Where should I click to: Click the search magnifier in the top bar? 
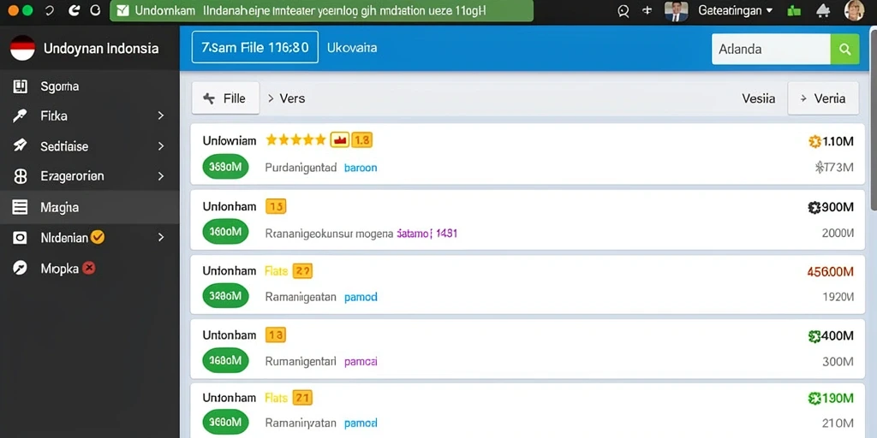(623, 10)
